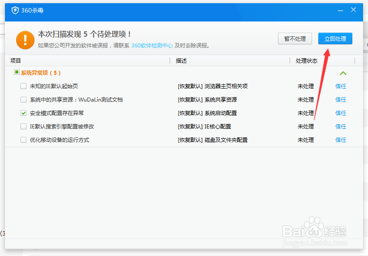Click 信任 for 安全模式配置存在异常

(x=341, y=113)
